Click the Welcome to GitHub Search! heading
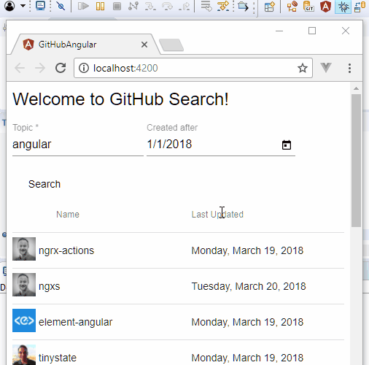 click(x=120, y=99)
